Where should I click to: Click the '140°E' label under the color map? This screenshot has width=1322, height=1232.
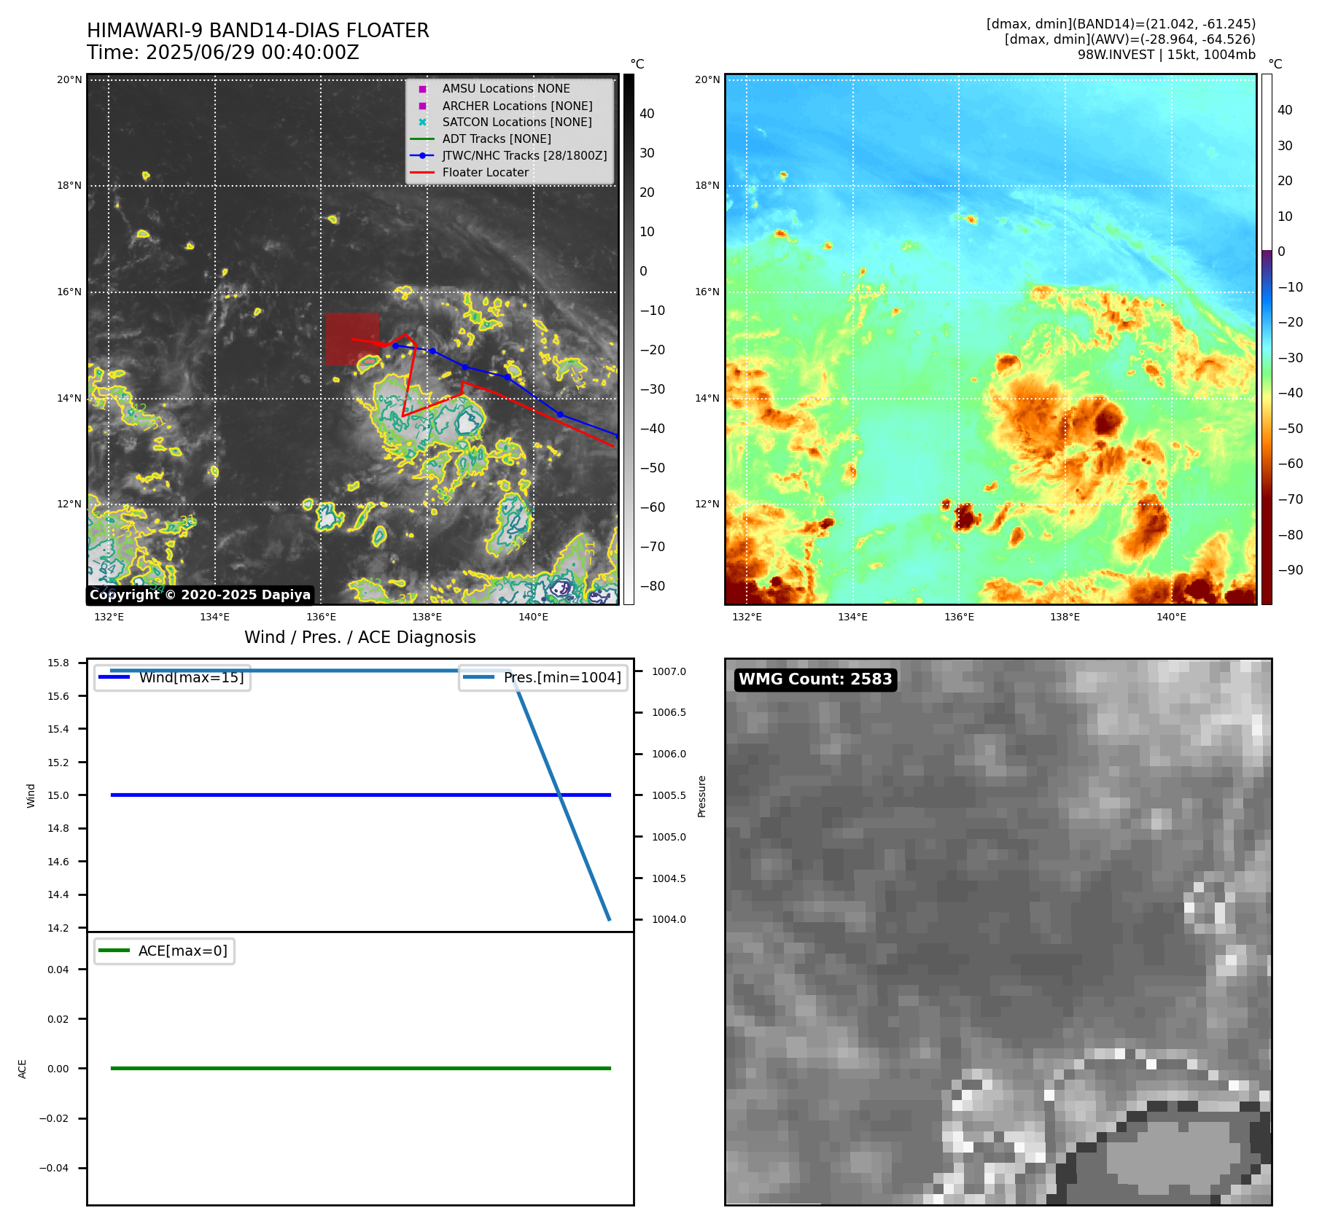click(1171, 617)
